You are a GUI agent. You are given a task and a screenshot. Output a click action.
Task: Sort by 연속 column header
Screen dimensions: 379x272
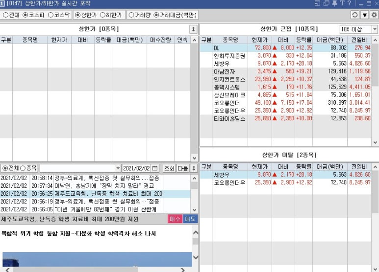(x=182, y=40)
